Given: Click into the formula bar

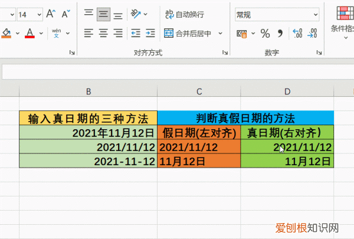Looking at the screenshot, I should coord(178,72).
